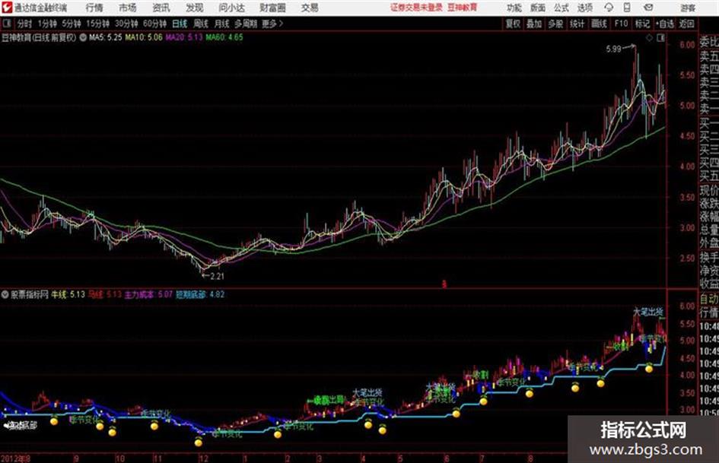The height and width of the screenshot is (463, 719).
Task: Click the 2.21 low price annotation
Action: 216,277
